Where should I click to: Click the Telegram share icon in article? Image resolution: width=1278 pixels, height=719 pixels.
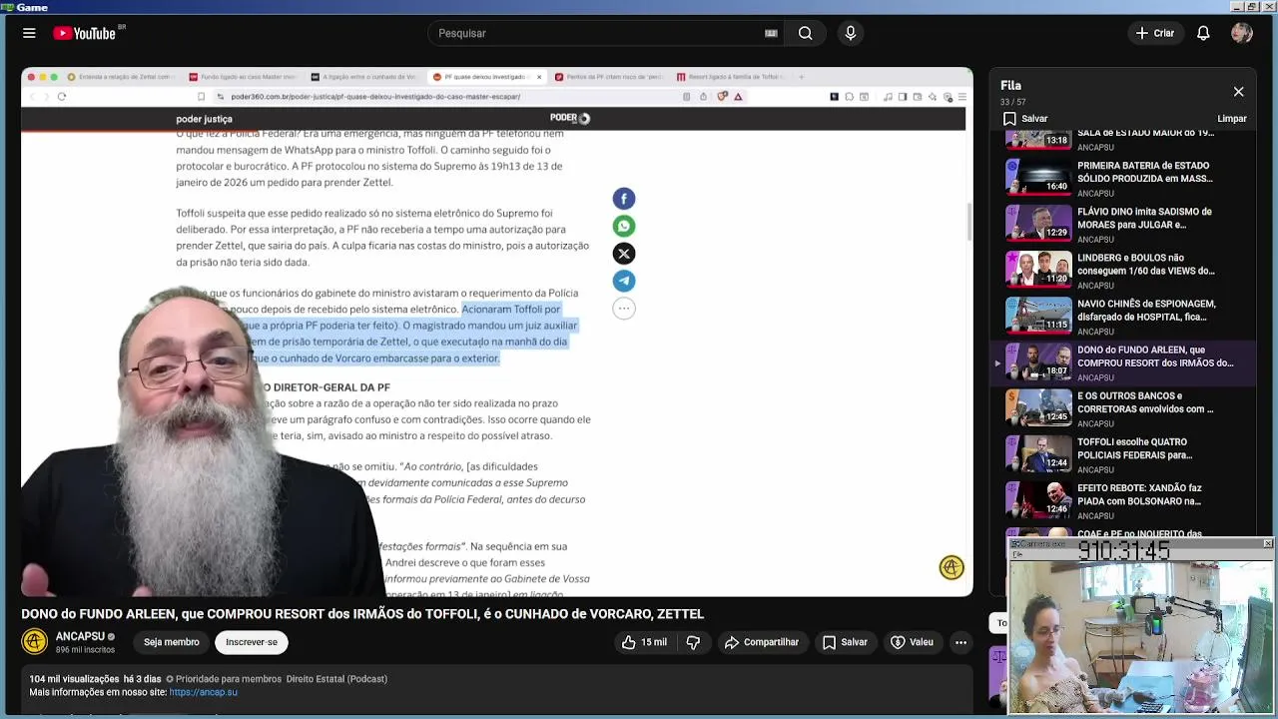[x=624, y=281]
